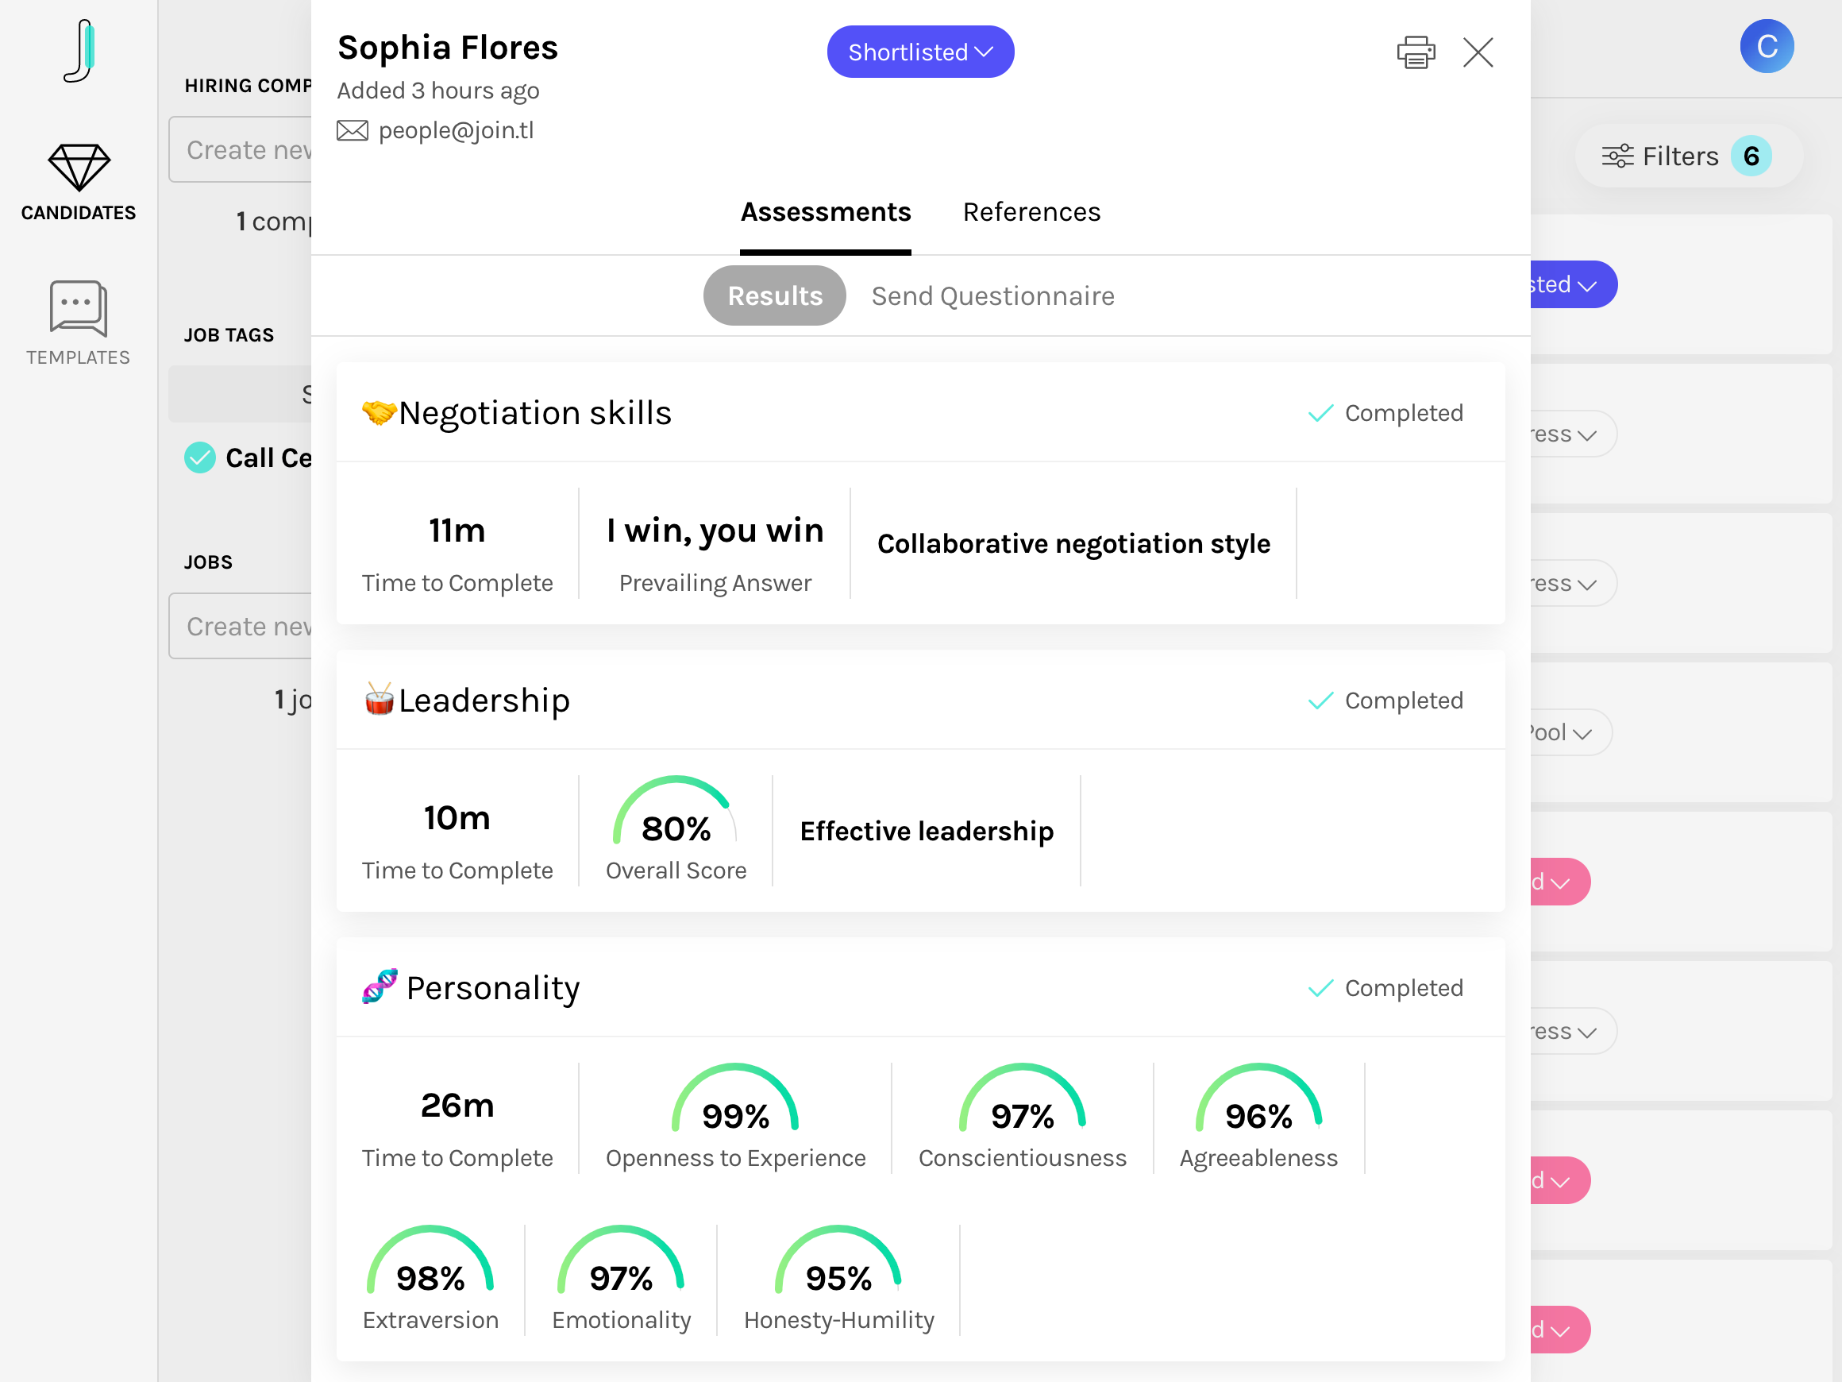Click email people@join.tl

coord(456,131)
